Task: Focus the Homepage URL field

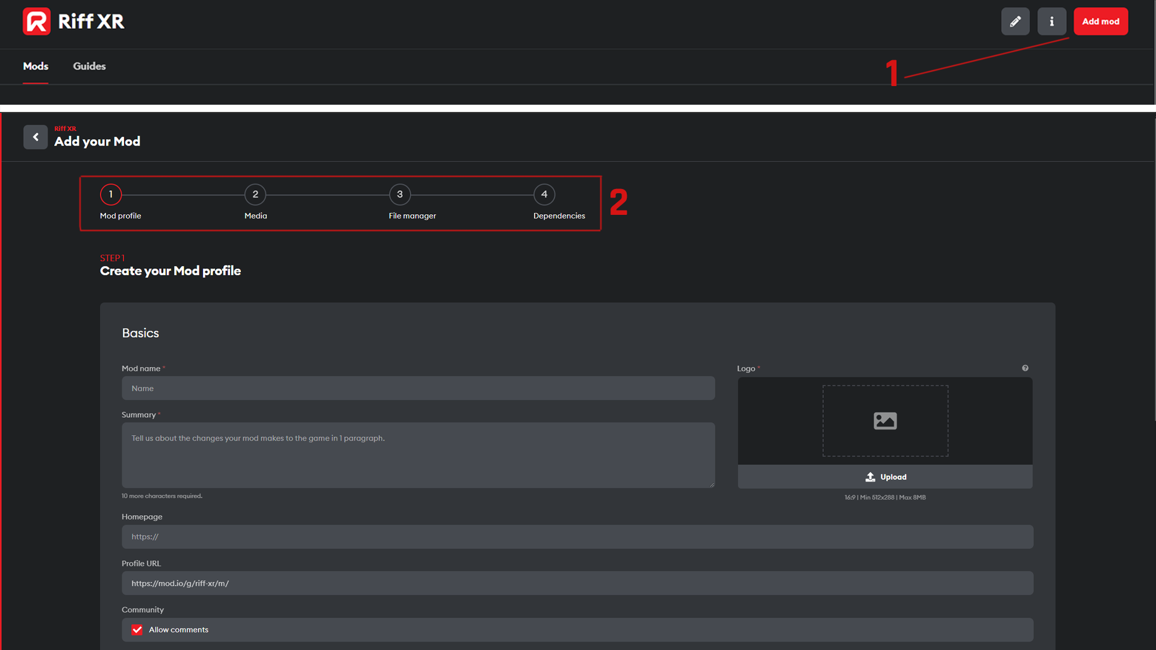Action: coord(577,537)
